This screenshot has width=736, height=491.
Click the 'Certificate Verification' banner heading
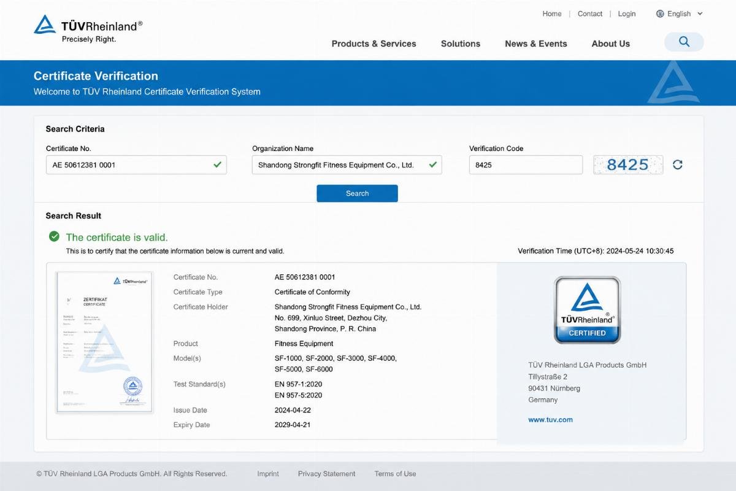point(96,76)
